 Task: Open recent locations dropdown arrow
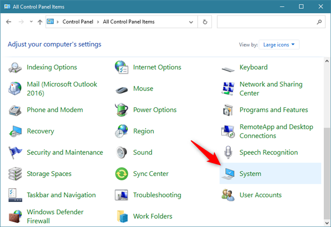(x=31, y=22)
